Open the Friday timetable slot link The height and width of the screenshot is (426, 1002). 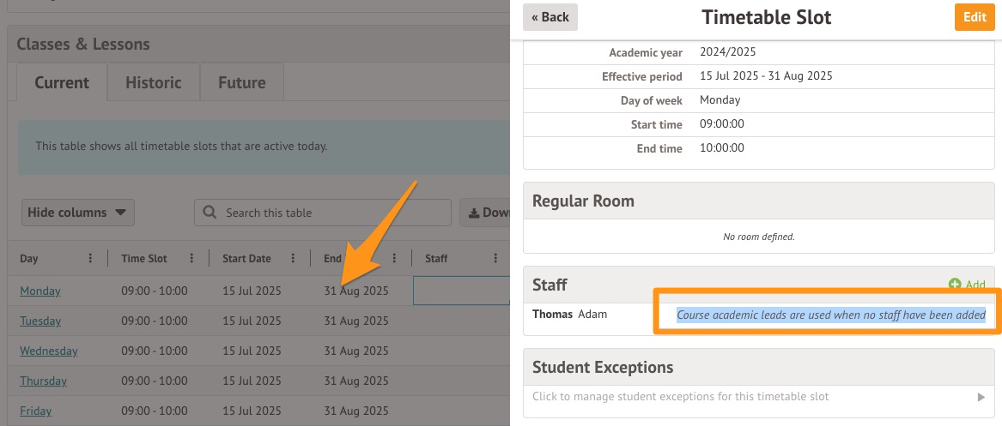pyautogui.click(x=35, y=411)
